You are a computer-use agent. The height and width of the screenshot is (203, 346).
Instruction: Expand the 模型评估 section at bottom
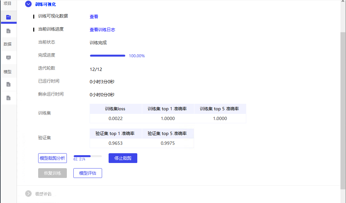coord(28,194)
